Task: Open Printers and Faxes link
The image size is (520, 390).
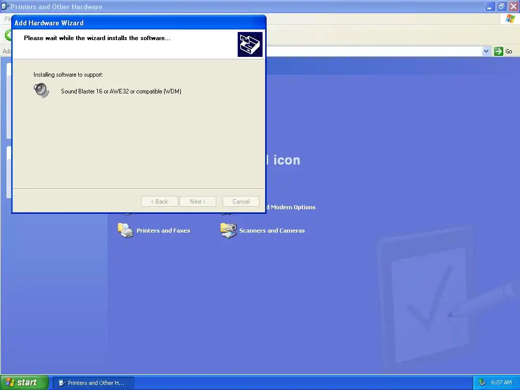Action: (163, 231)
